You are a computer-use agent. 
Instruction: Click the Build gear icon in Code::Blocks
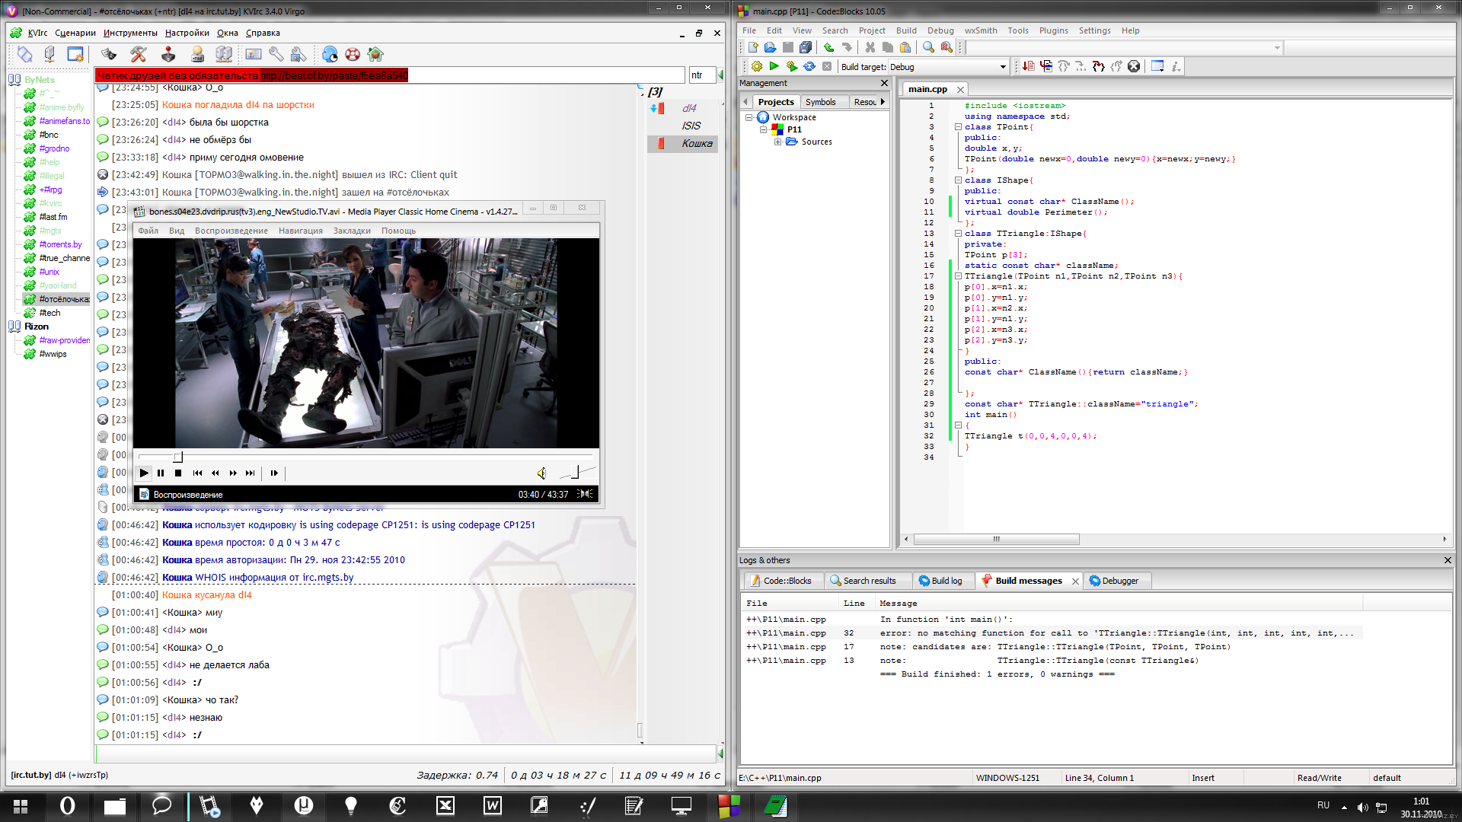[x=756, y=67]
